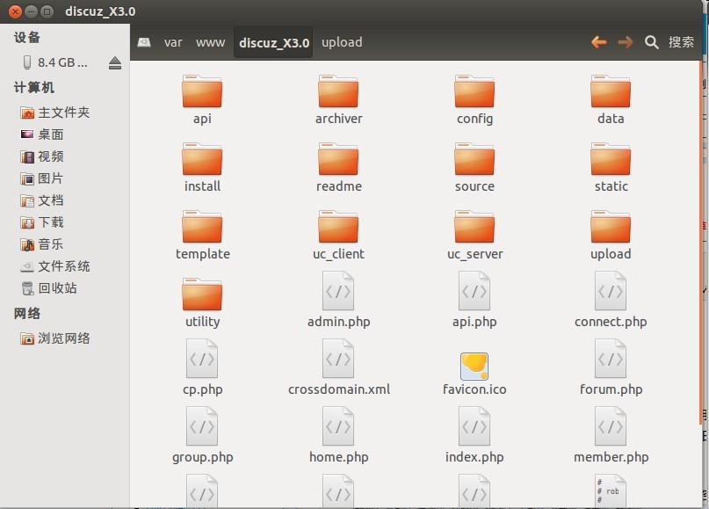Viewport: 709px width, 509px height.
Task: Open the api folder
Action: coord(202,91)
